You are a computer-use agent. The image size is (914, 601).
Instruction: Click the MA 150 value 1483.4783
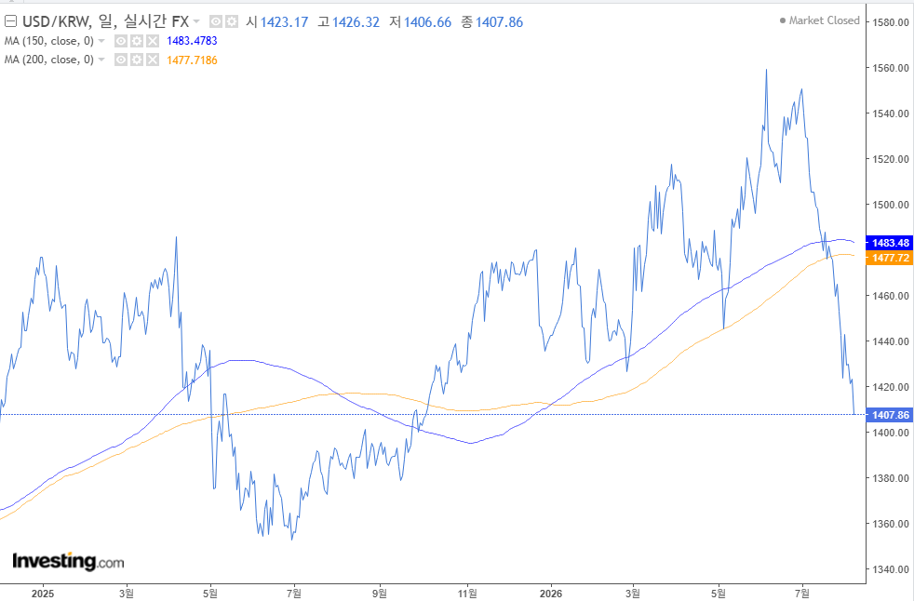pyautogui.click(x=192, y=41)
